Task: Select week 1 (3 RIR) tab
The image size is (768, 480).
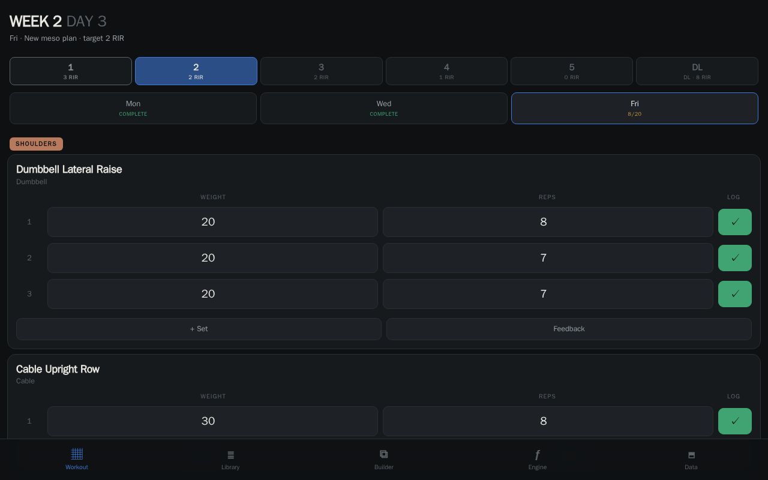Action: (x=71, y=71)
